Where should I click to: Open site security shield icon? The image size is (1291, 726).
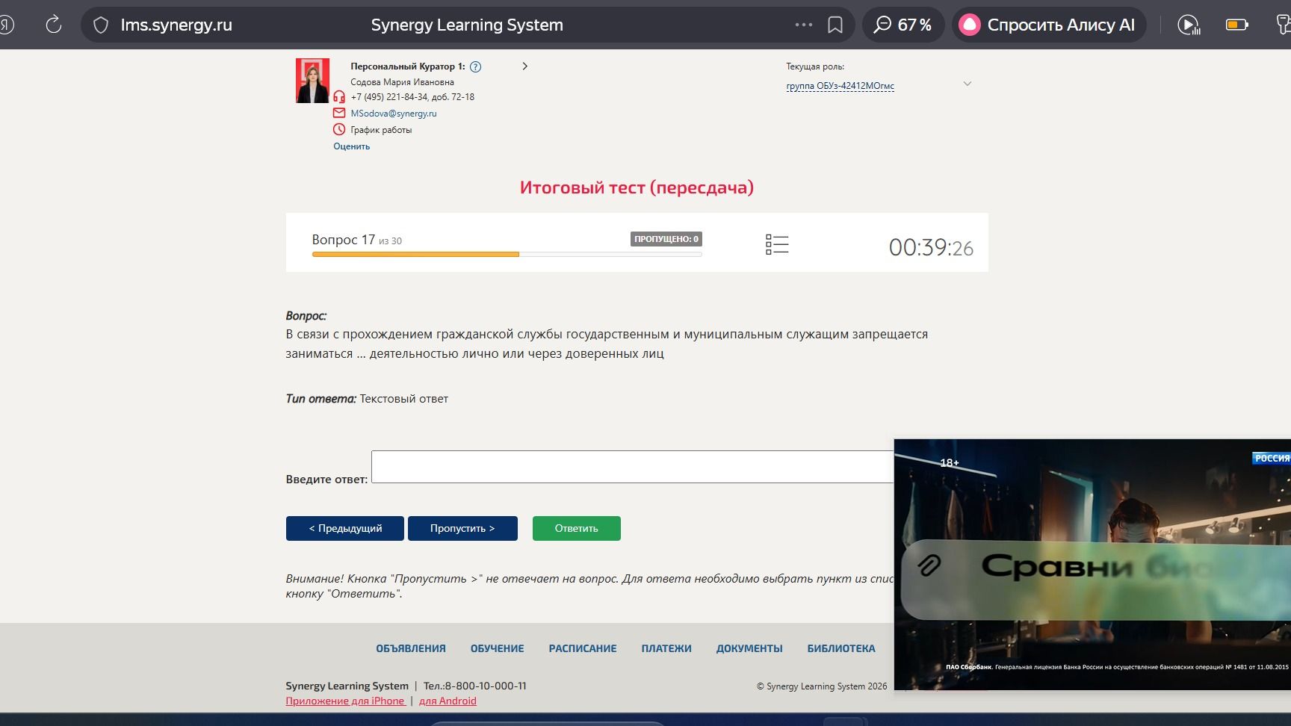pos(101,25)
